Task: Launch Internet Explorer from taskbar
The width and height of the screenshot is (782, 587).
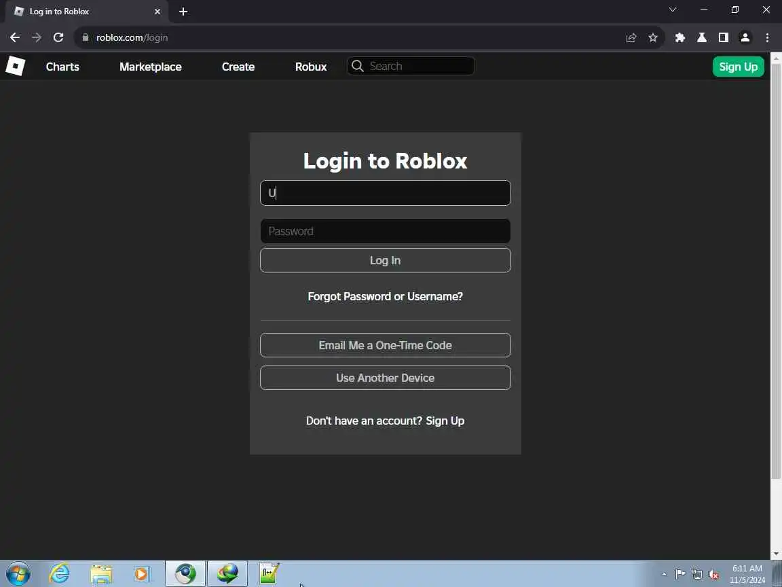Action: 59,573
